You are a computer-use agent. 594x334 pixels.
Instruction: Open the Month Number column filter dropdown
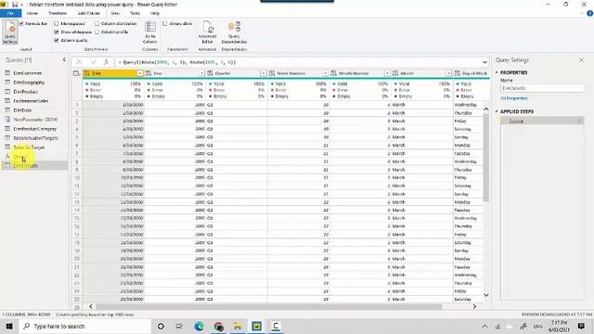click(x=387, y=73)
